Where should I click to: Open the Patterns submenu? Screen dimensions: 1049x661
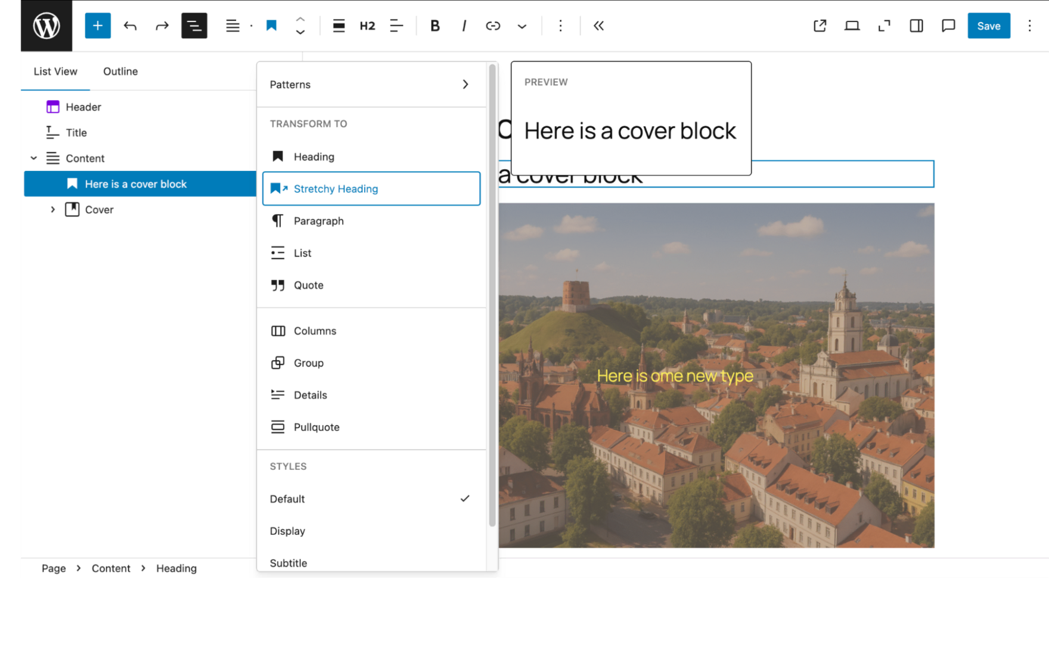click(370, 85)
